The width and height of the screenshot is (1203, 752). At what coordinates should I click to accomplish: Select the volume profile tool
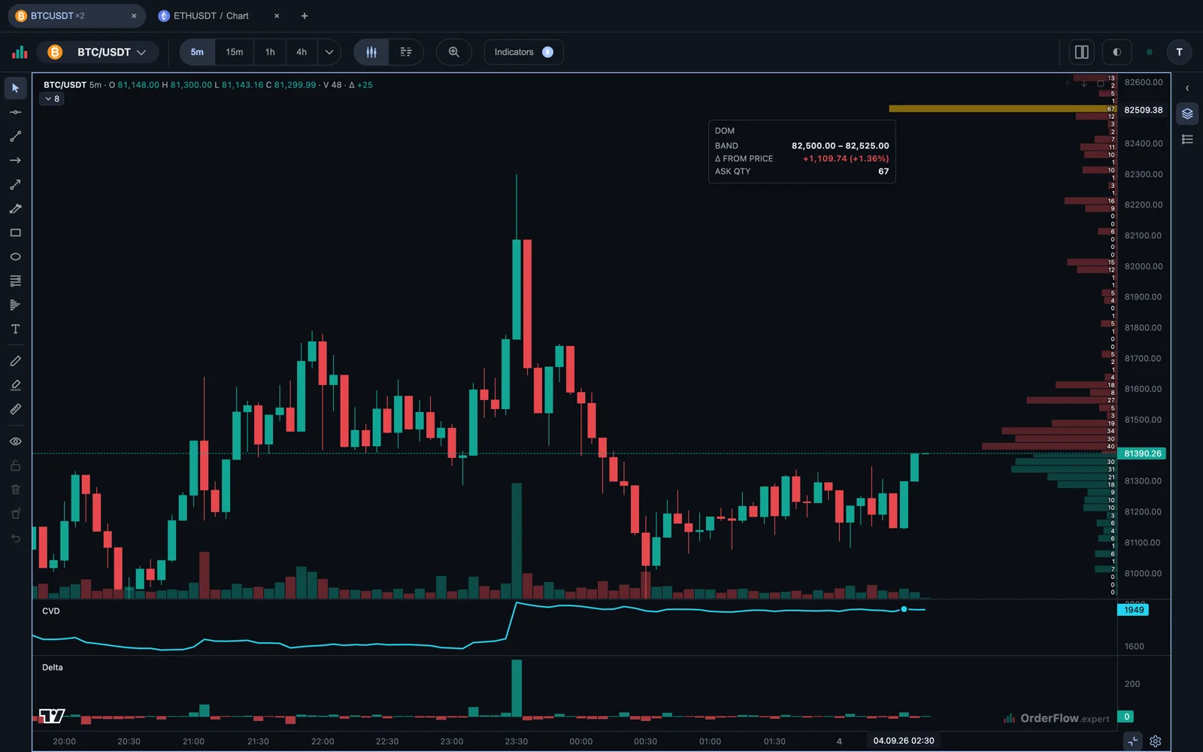[15, 305]
